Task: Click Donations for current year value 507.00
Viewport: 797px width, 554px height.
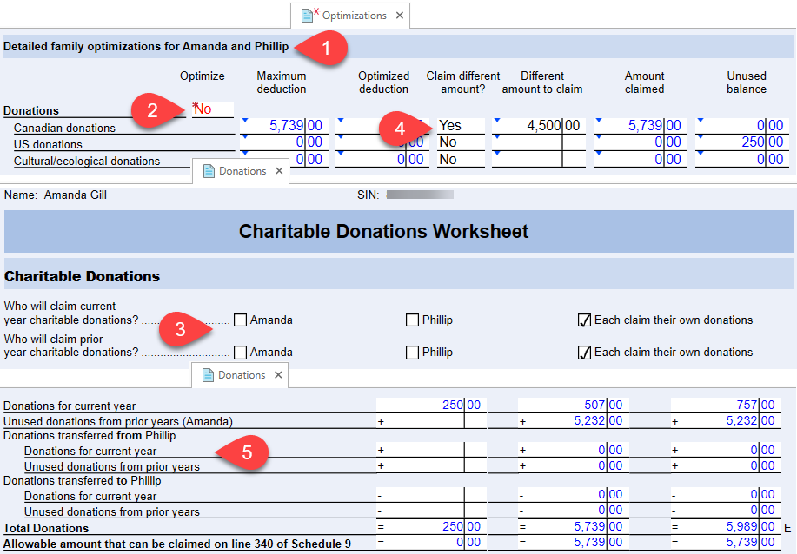Action: coord(574,405)
